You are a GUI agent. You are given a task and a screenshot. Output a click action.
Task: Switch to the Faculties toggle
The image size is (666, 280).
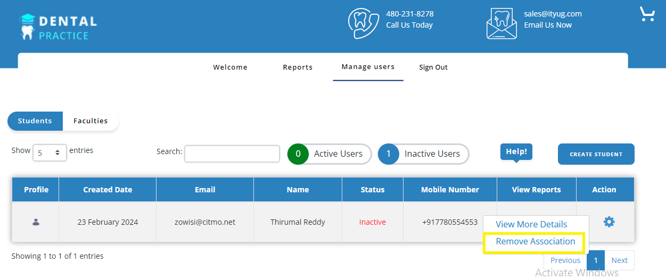click(x=91, y=121)
